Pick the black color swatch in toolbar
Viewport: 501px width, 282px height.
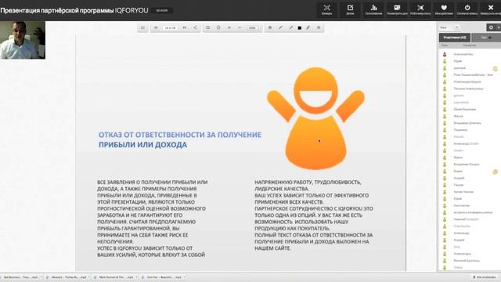pyautogui.click(x=299, y=28)
